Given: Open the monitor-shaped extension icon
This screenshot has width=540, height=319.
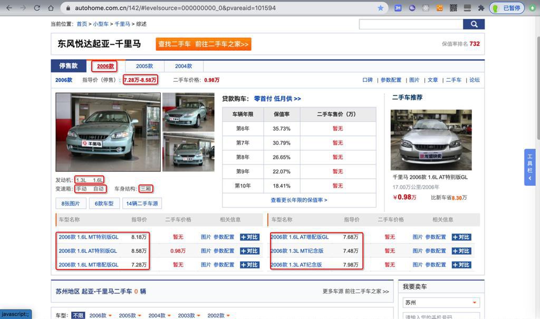Looking at the screenshot, I should [467, 8].
